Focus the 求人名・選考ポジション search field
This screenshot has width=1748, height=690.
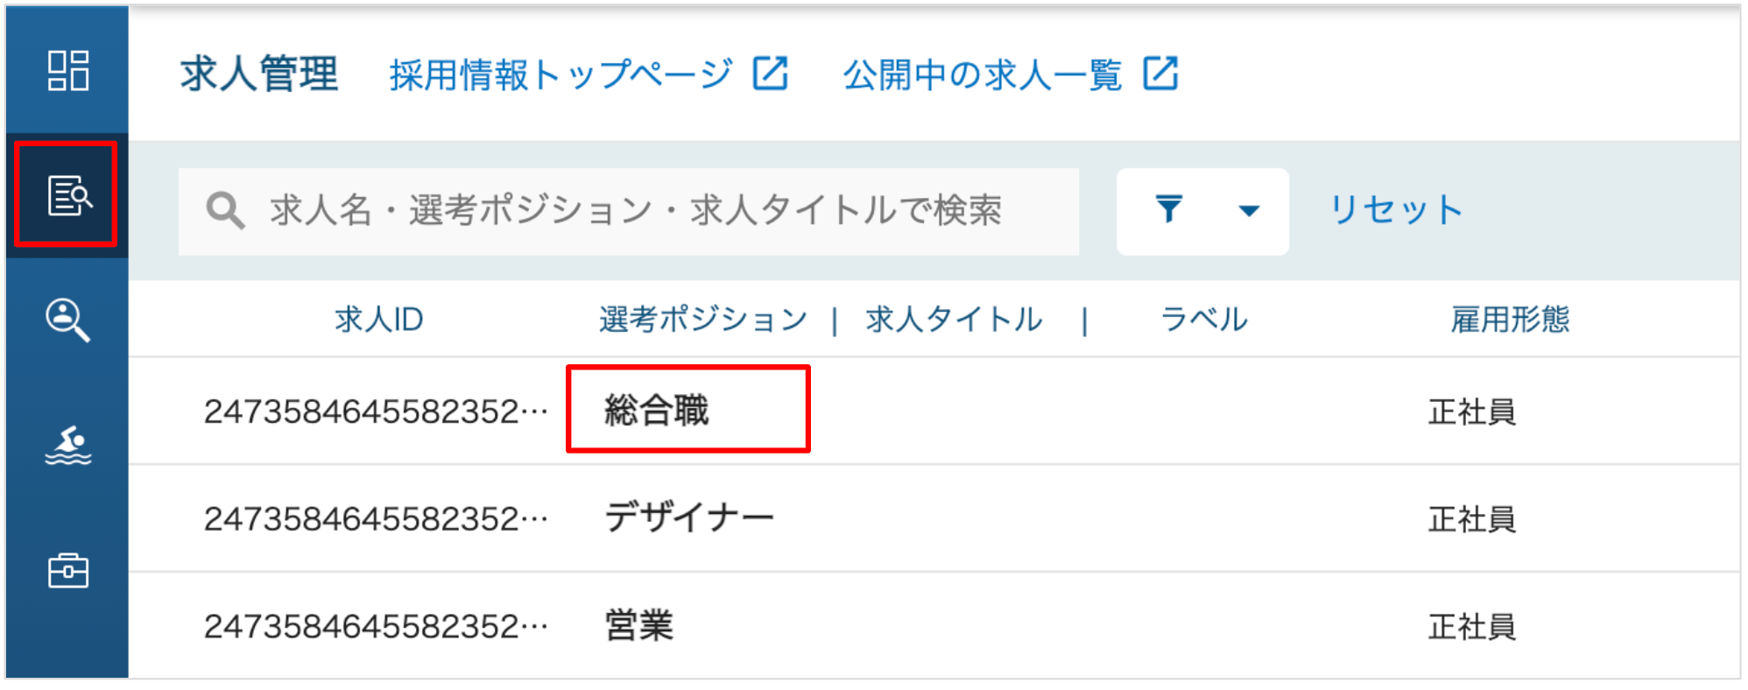coord(628,211)
